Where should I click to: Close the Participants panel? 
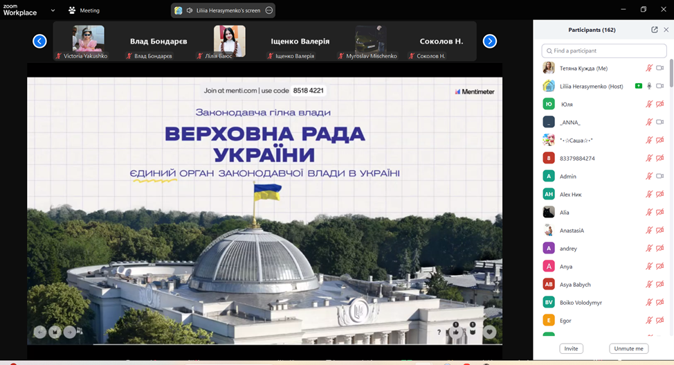(666, 30)
